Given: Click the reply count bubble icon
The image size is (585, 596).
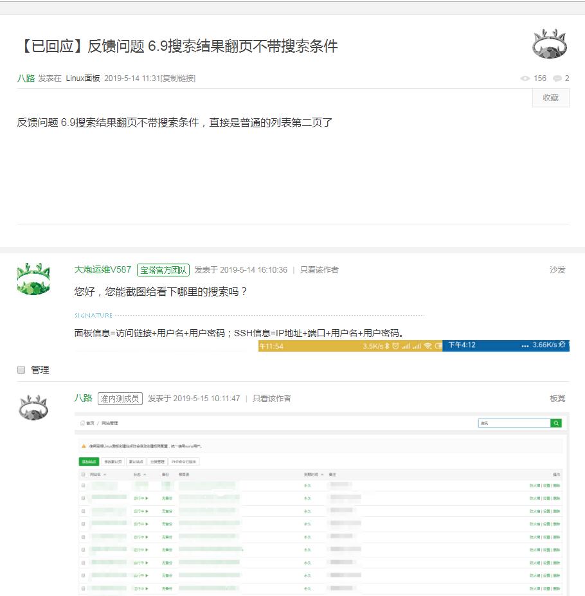Looking at the screenshot, I should pyautogui.click(x=557, y=78).
